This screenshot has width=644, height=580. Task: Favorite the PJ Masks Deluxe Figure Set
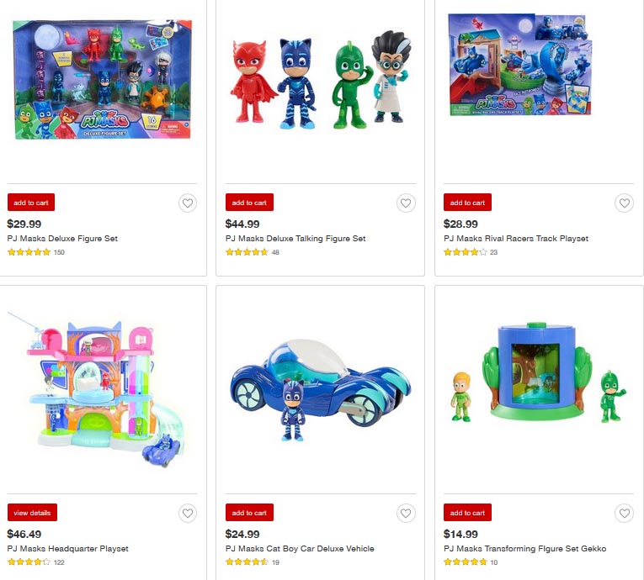click(188, 203)
